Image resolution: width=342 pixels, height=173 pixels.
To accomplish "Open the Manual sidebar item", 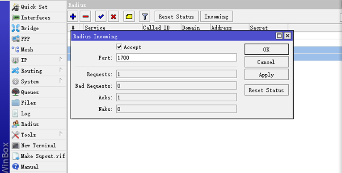I will [38, 166].
